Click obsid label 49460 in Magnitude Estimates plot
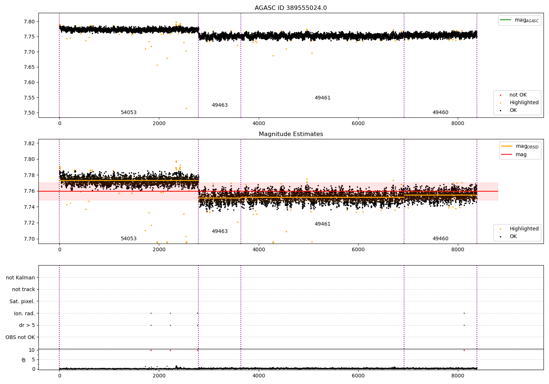Screen dimensions: 549x384 point(440,239)
